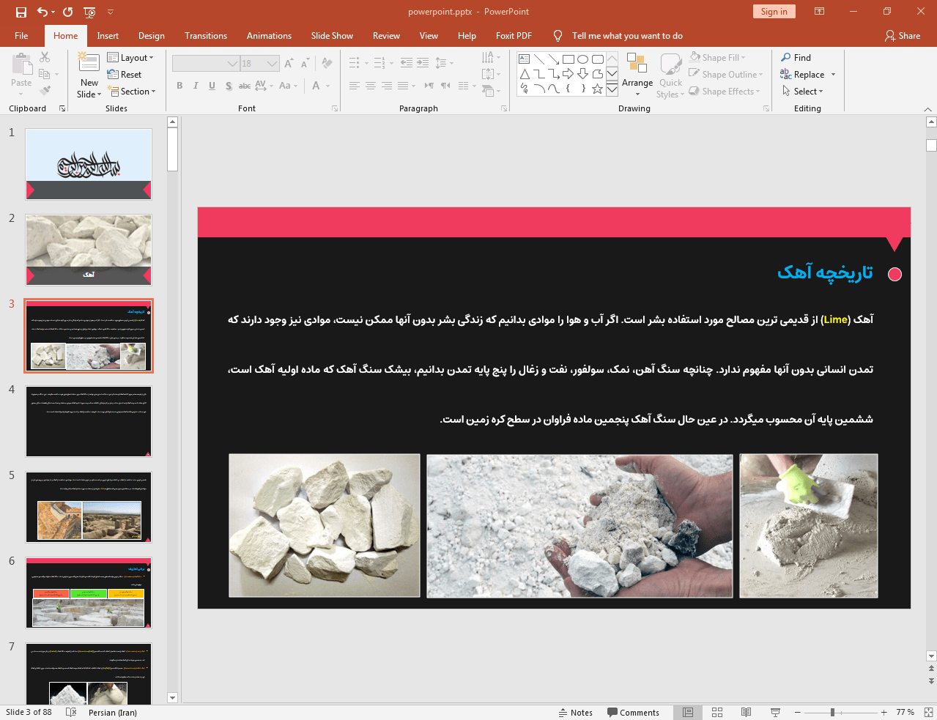Toggle italic formatting
Screen dimensions: 937x720
click(196, 86)
